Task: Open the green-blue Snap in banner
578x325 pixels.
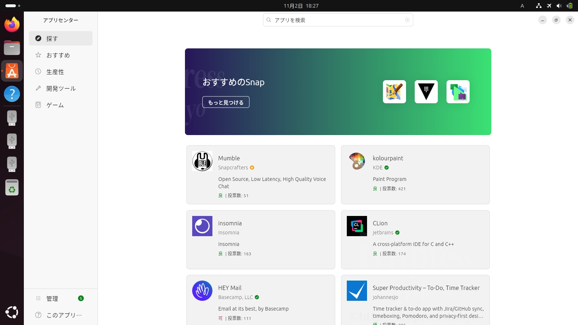Action: pos(458,92)
